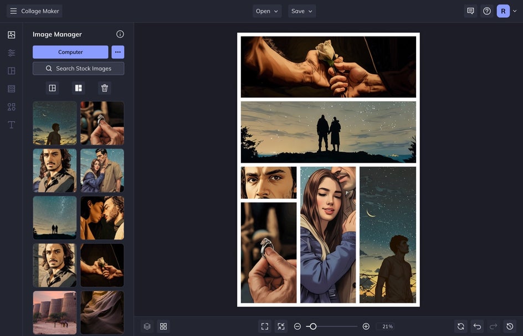The width and height of the screenshot is (523, 336).
Task: Expand the Save dropdown
Action: point(302,11)
